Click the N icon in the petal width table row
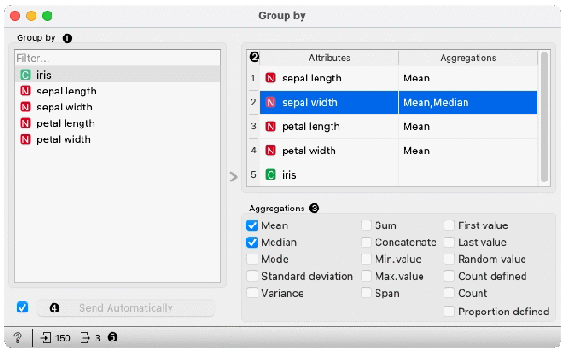 click(271, 151)
